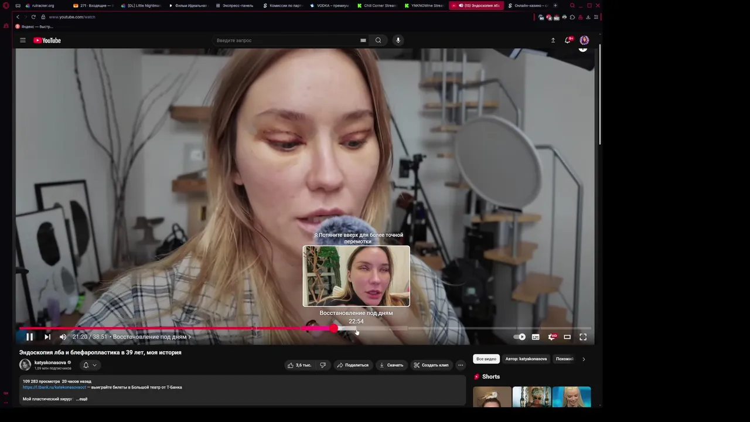The image size is (750, 422).
Task: Go back in browser history
Action: 18,17
